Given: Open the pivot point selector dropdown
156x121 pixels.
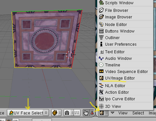Looking at the screenshot, I should click(x=69, y=113).
